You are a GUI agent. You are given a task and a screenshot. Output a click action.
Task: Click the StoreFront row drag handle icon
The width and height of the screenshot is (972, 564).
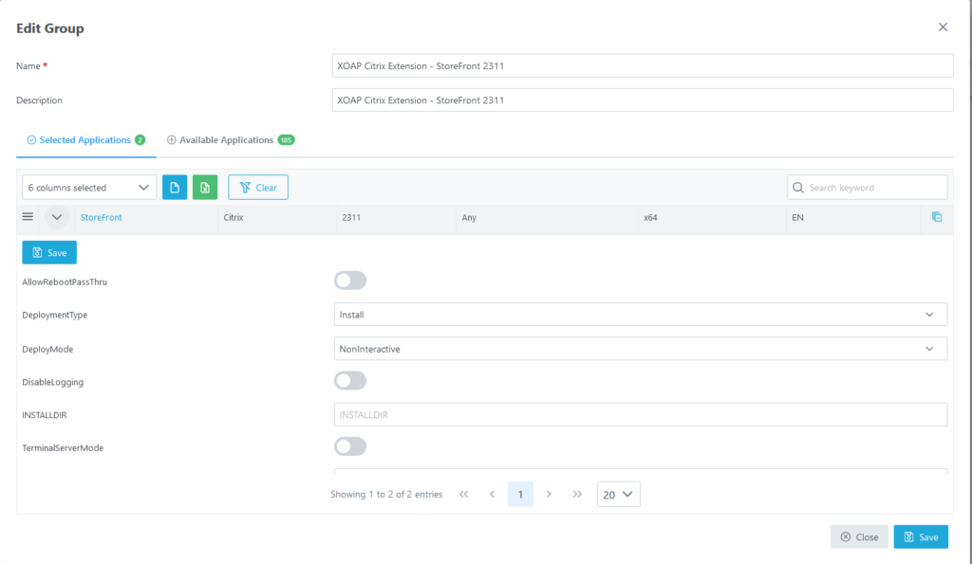[x=28, y=217]
